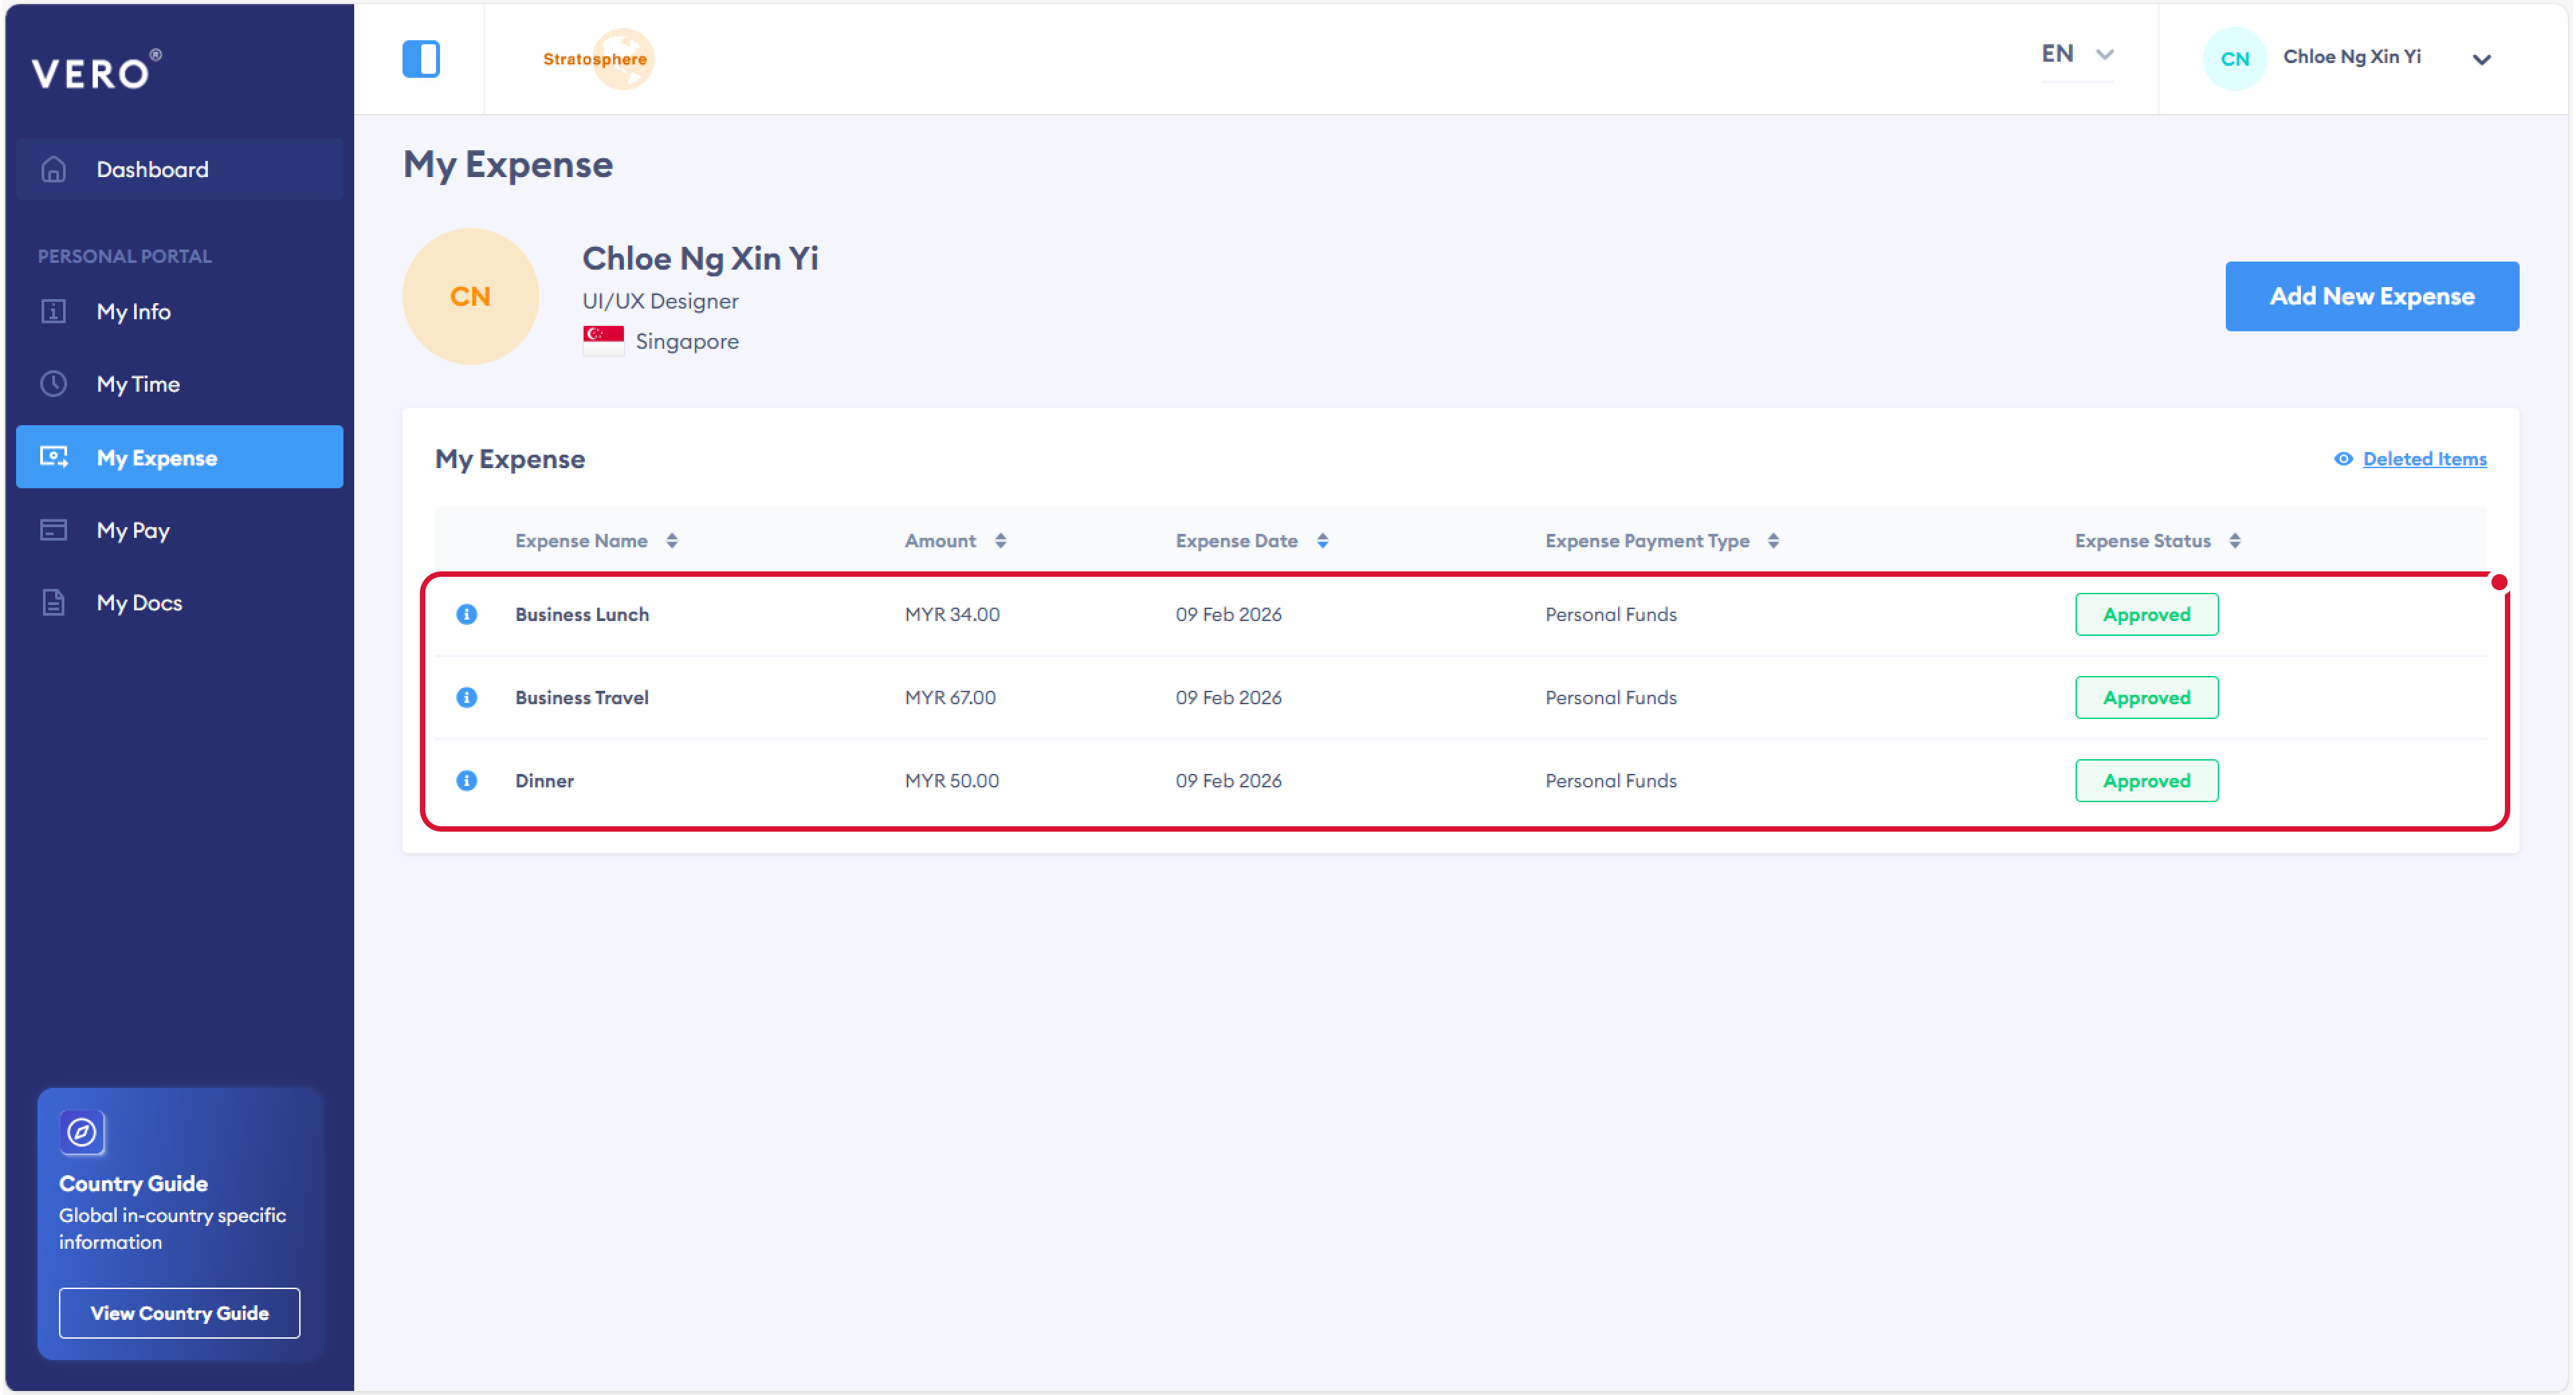The width and height of the screenshot is (2576, 1395).
Task: Sort table by Expense Name
Action: click(672, 541)
